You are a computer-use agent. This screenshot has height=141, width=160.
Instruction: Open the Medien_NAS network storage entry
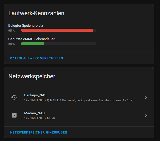tap(79, 115)
